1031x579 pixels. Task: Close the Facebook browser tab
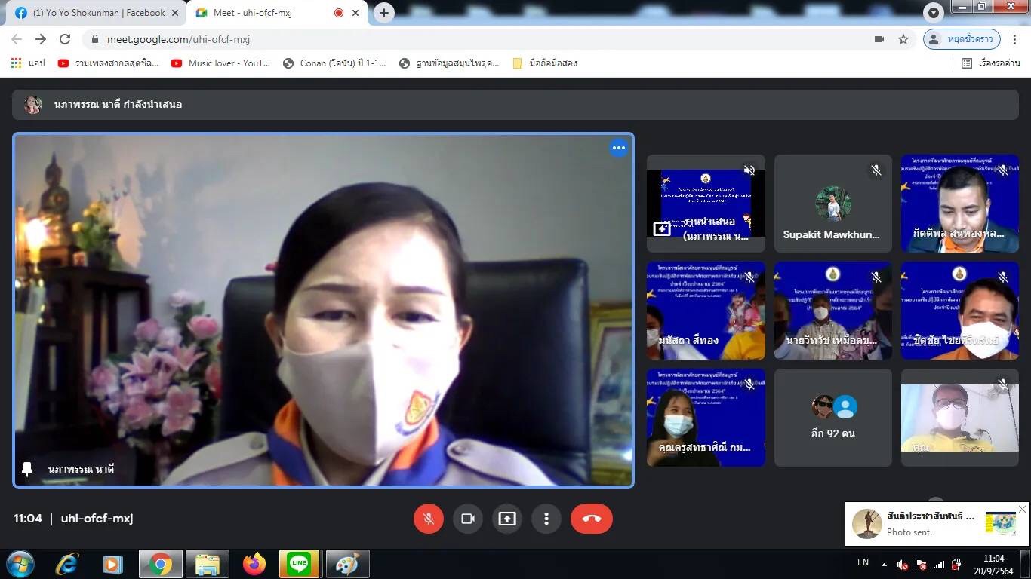[175, 13]
